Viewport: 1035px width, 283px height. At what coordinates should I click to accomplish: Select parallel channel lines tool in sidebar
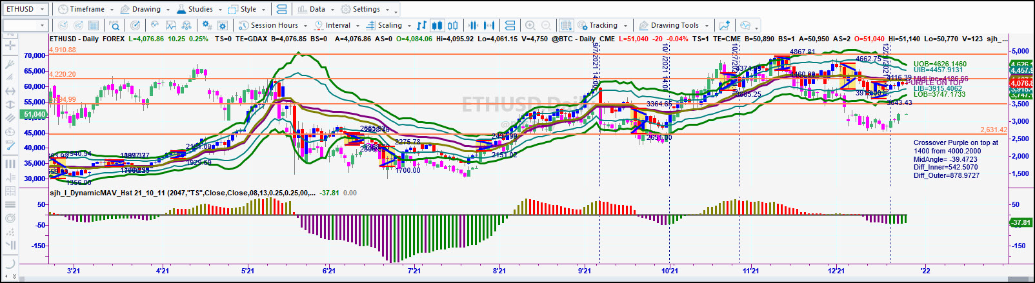coord(10,118)
